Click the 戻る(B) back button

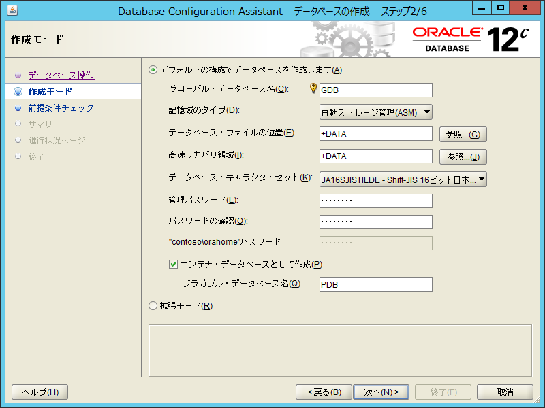[x=324, y=392]
